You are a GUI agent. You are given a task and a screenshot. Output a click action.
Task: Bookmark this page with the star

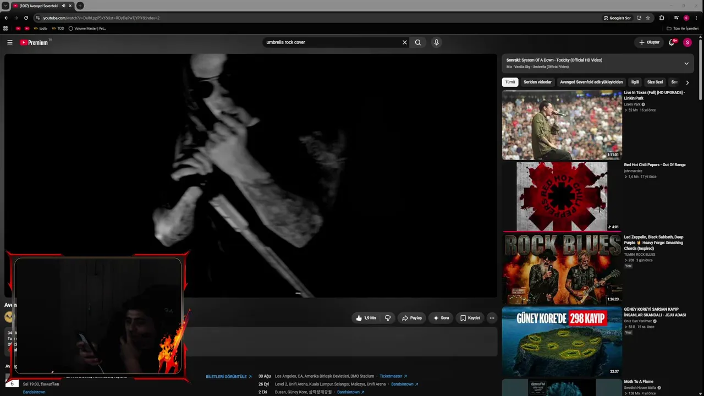tap(648, 18)
